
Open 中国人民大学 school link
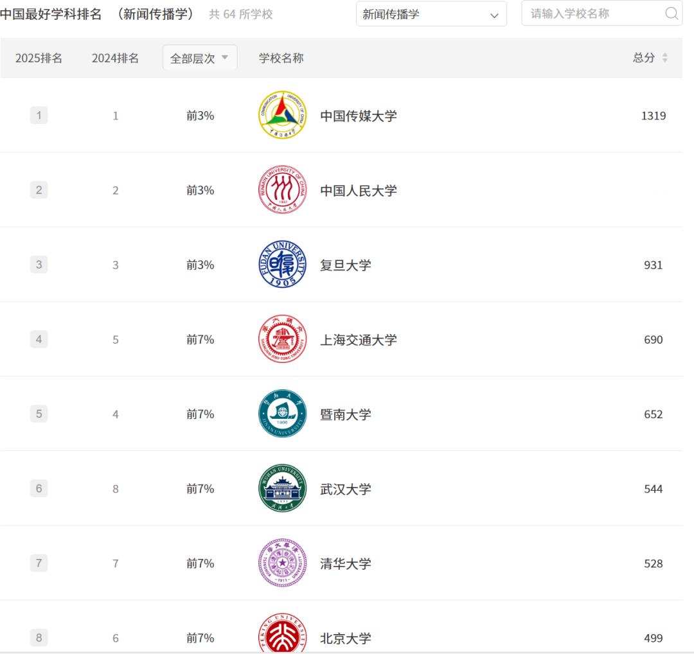coord(359,191)
